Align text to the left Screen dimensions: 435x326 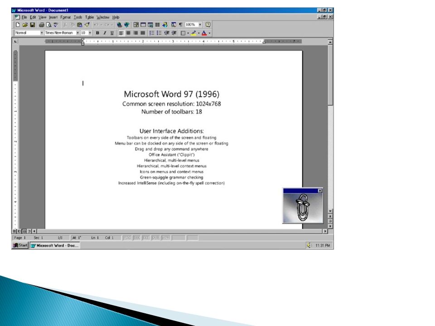point(121,33)
